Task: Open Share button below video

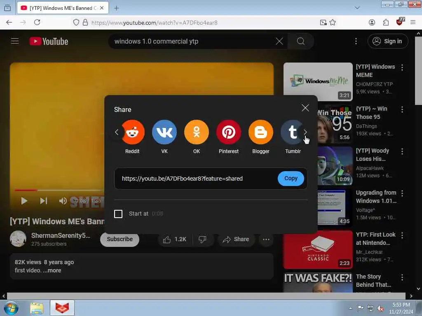Action: (236, 239)
